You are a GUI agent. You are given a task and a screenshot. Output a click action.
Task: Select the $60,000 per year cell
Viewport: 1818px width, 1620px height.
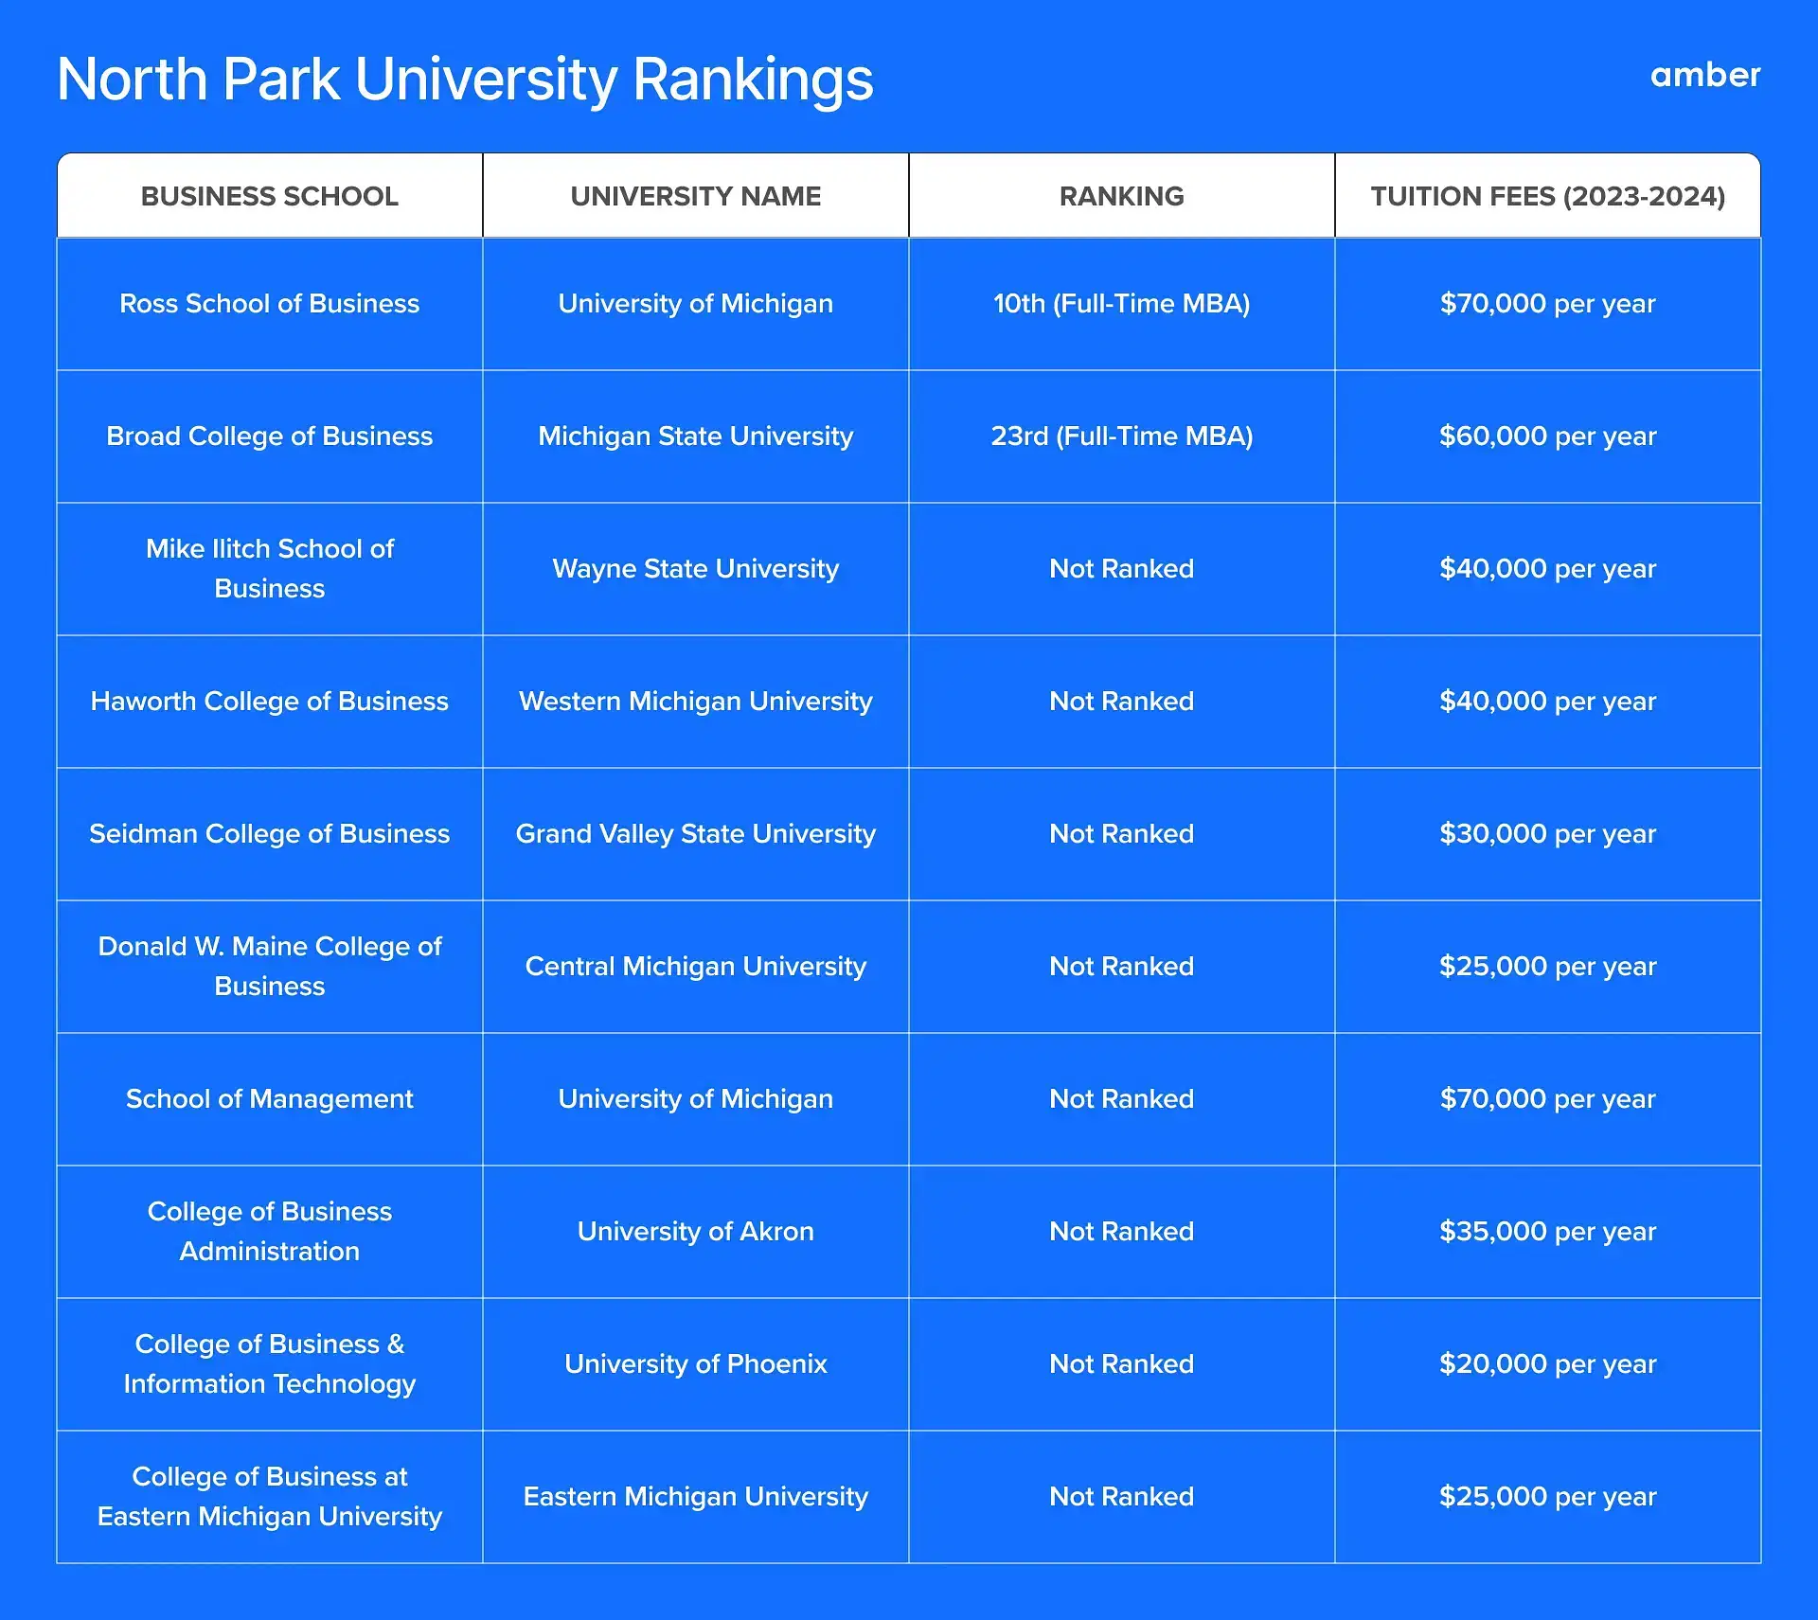click(x=1548, y=436)
